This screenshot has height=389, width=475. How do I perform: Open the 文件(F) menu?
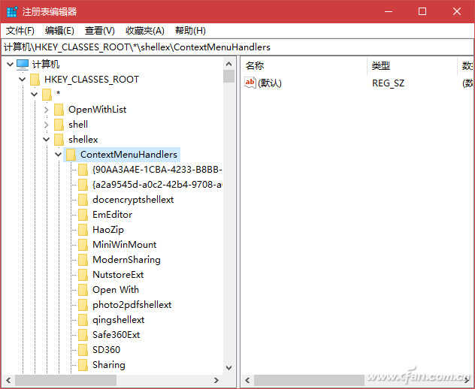click(x=20, y=31)
